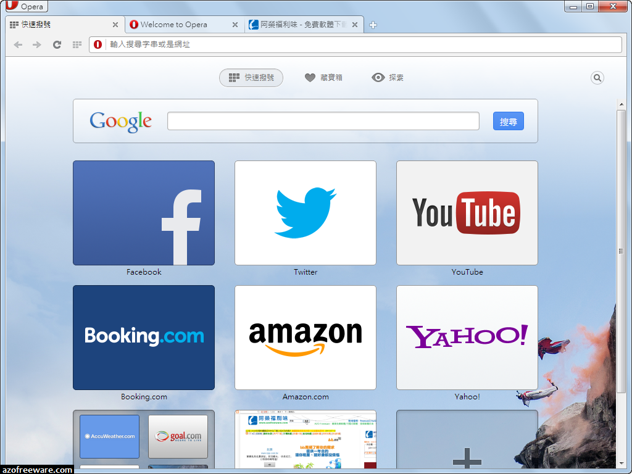Switch to the 阿榮福利味 tab
Viewport: 632px width, 474px height.
pyautogui.click(x=304, y=25)
